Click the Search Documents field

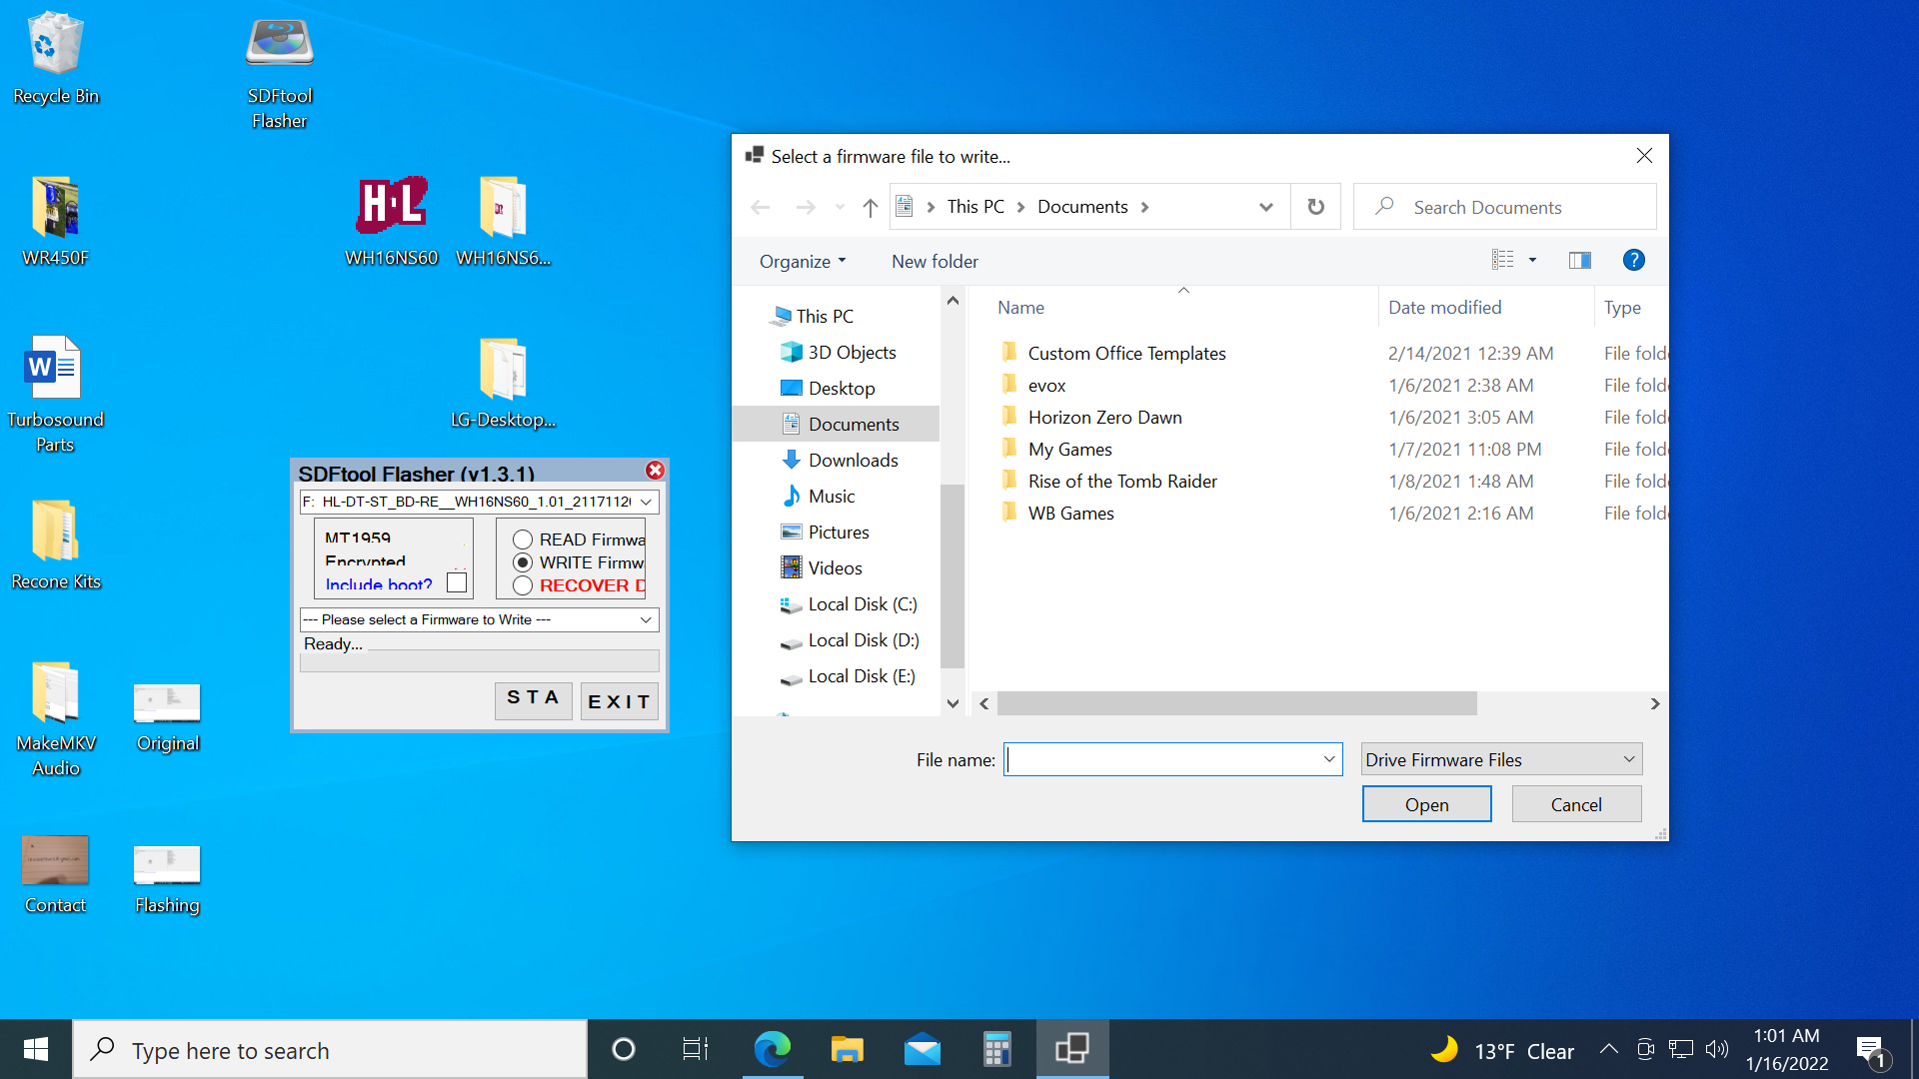pos(1505,207)
